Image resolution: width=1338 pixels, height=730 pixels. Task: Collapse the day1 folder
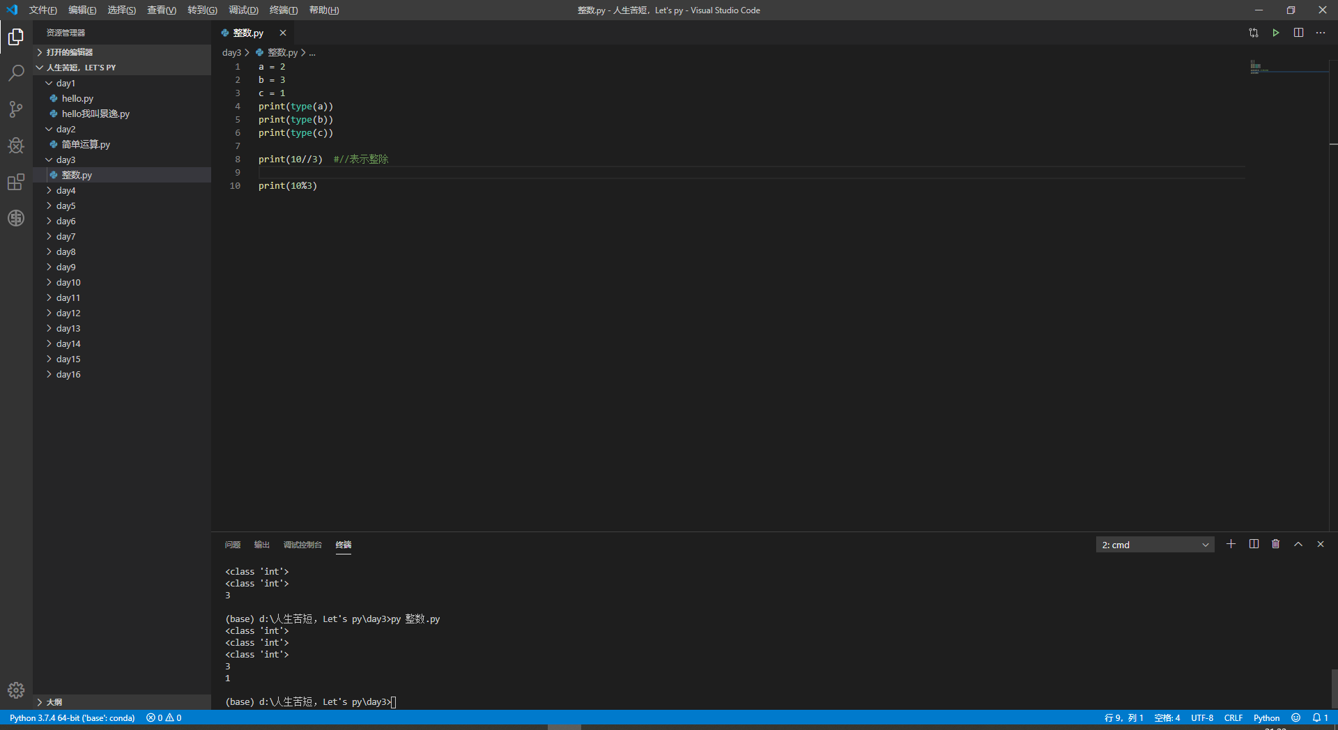pyautogui.click(x=66, y=83)
